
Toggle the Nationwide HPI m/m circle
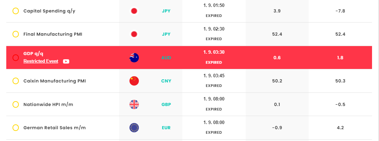point(16,104)
